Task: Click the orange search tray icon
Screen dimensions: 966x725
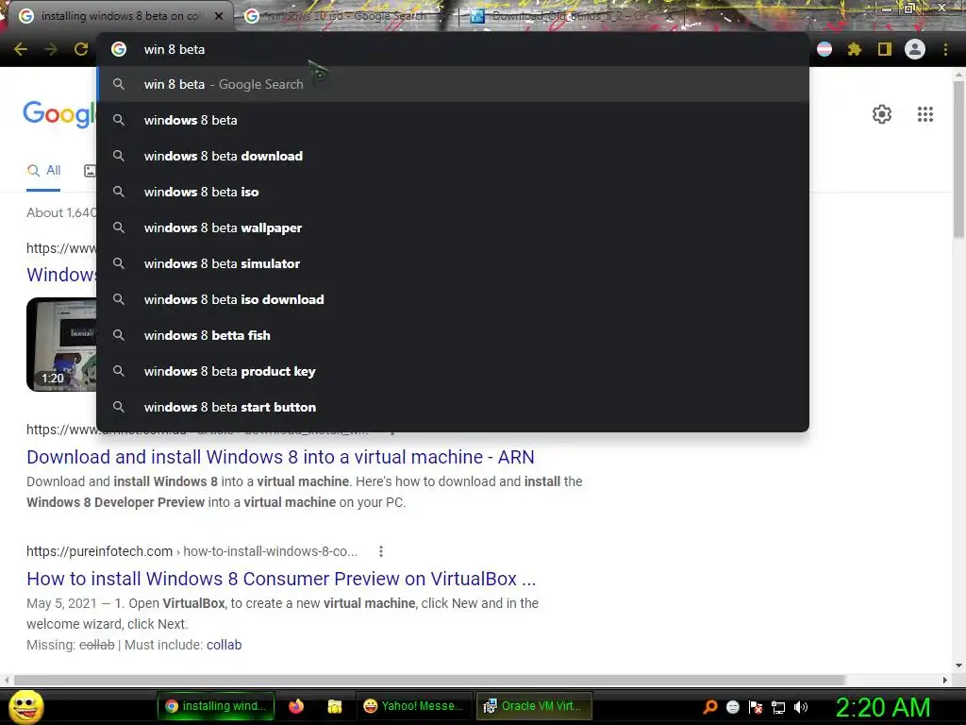Action: (x=710, y=706)
